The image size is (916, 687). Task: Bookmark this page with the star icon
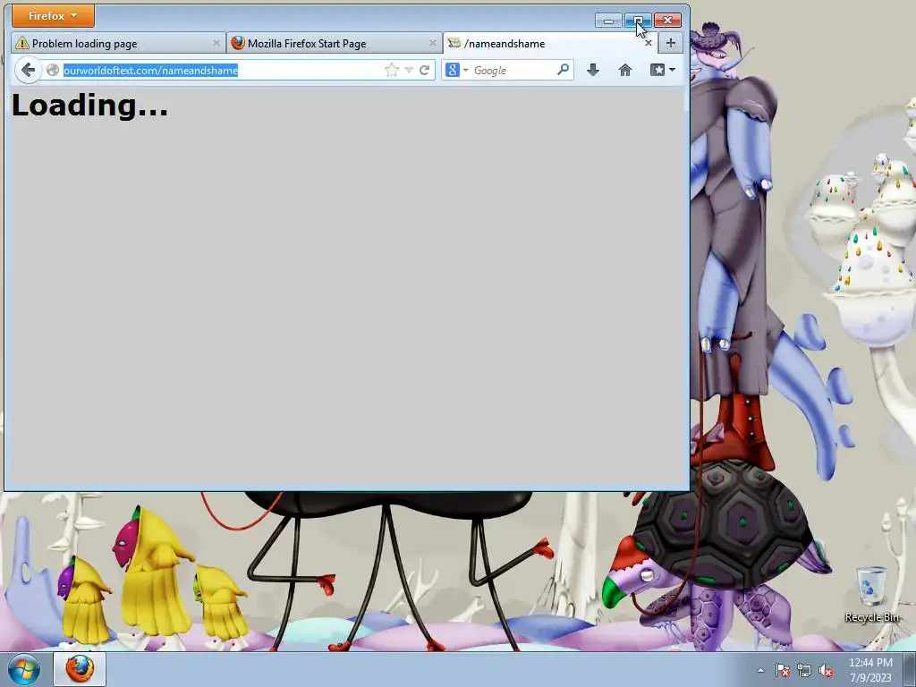pos(392,70)
